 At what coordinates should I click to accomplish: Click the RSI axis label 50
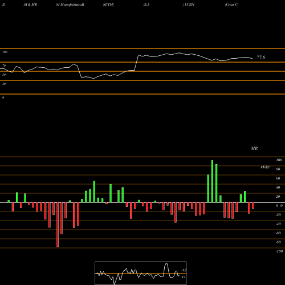pos(4,75)
